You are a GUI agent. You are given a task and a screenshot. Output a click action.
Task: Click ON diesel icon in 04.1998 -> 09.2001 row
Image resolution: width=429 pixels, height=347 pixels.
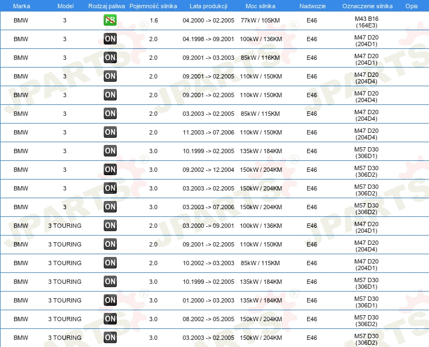click(x=110, y=39)
